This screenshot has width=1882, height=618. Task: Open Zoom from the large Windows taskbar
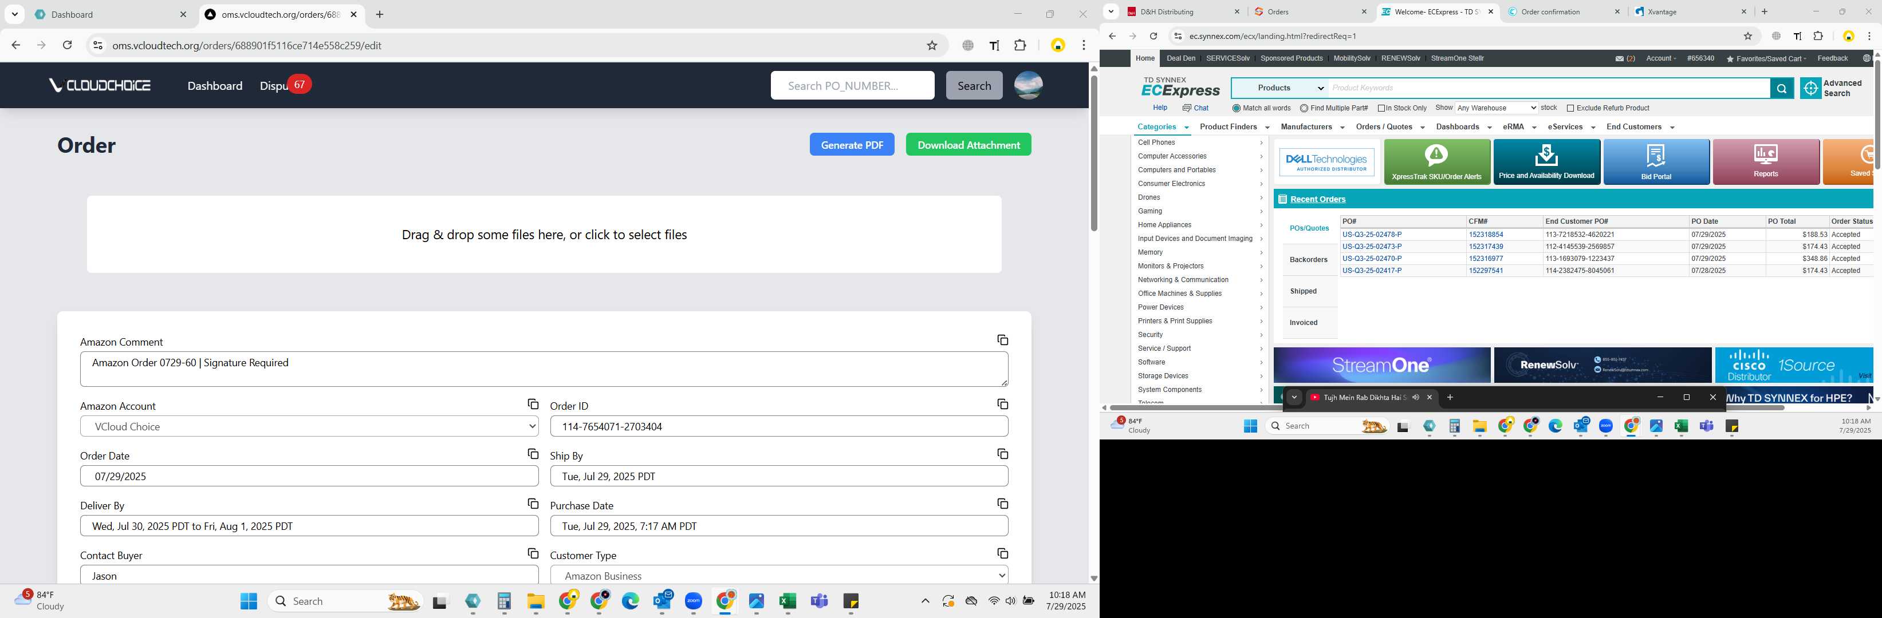pyautogui.click(x=694, y=601)
